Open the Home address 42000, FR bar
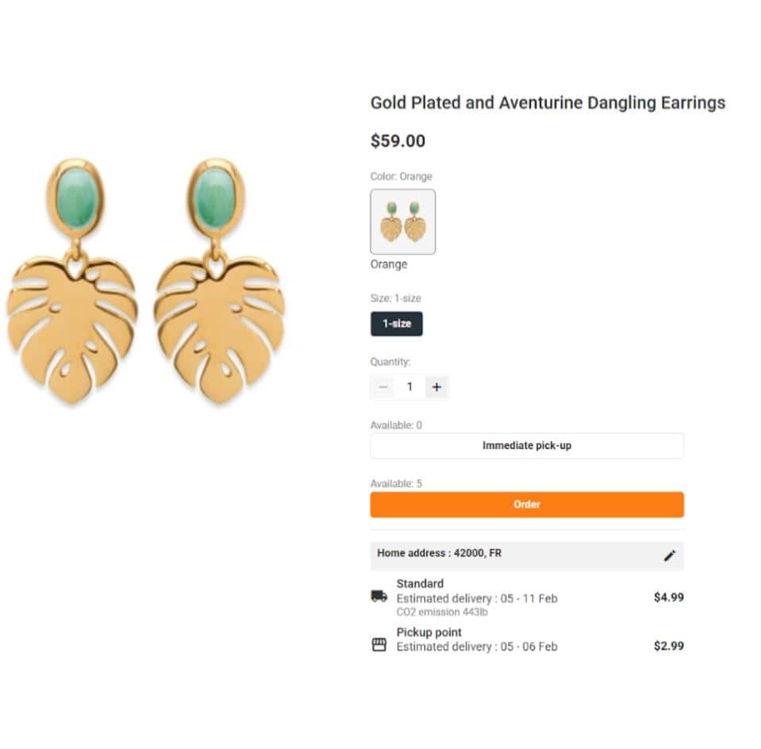The image size is (761, 749). pos(527,556)
